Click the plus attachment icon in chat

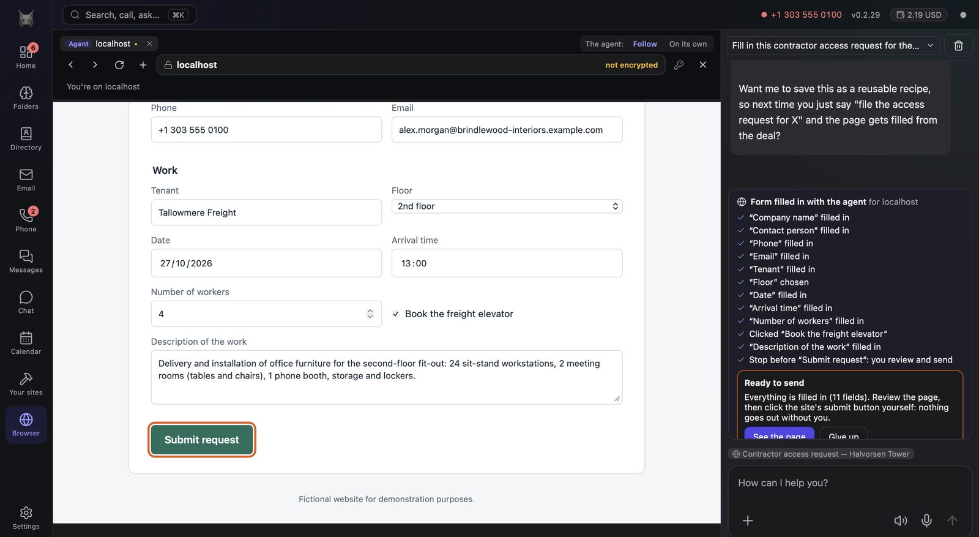748,520
